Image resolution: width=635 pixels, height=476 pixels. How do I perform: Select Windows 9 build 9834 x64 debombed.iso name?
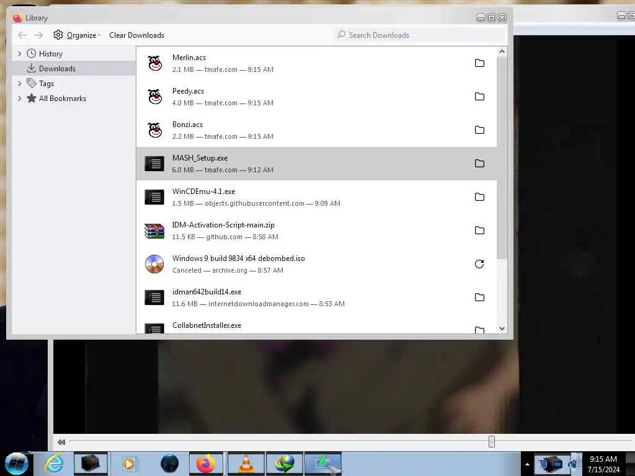pyautogui.click(x=239, y=258)
